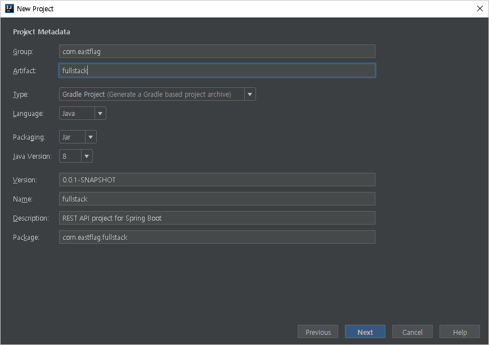Screen dimensions: 489x345
Task: Click into the Artifact text field
Action: pyautogui.click(x=217, y=70)
